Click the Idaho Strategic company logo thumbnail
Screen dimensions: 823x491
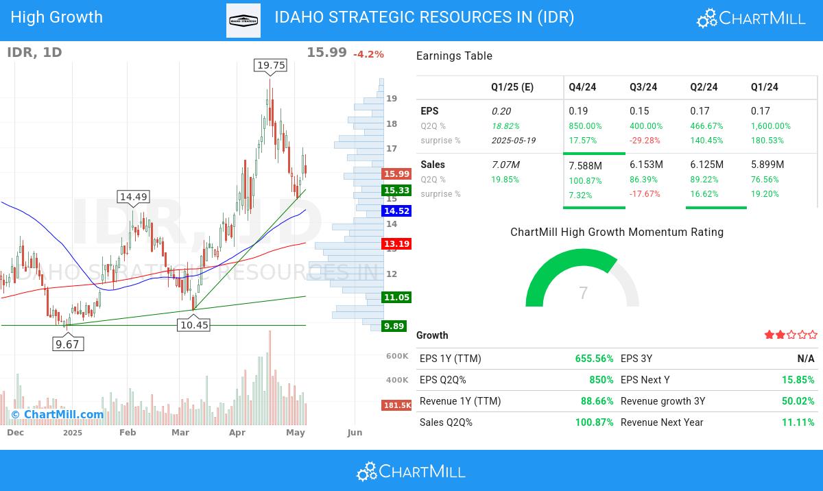click(x=243, y=21)
